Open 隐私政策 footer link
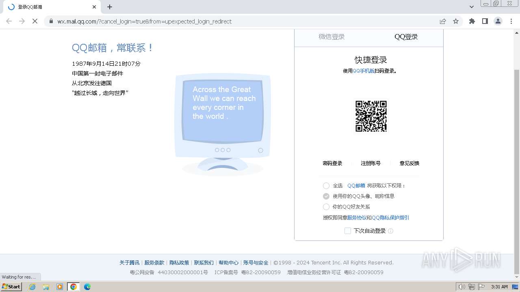This screenshot has width=520, height=292. [x=179, y=262]
